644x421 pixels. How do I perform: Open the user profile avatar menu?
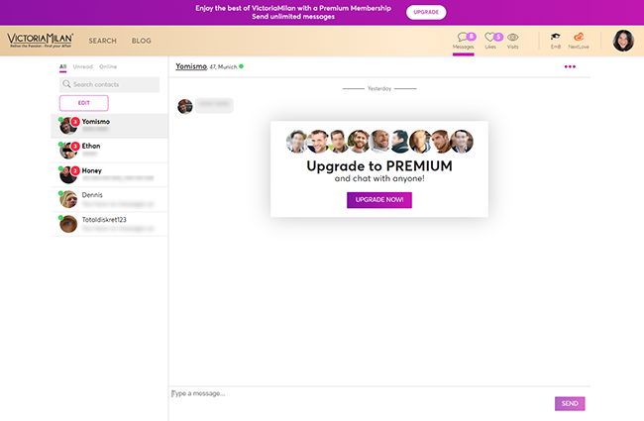[622, 41]
